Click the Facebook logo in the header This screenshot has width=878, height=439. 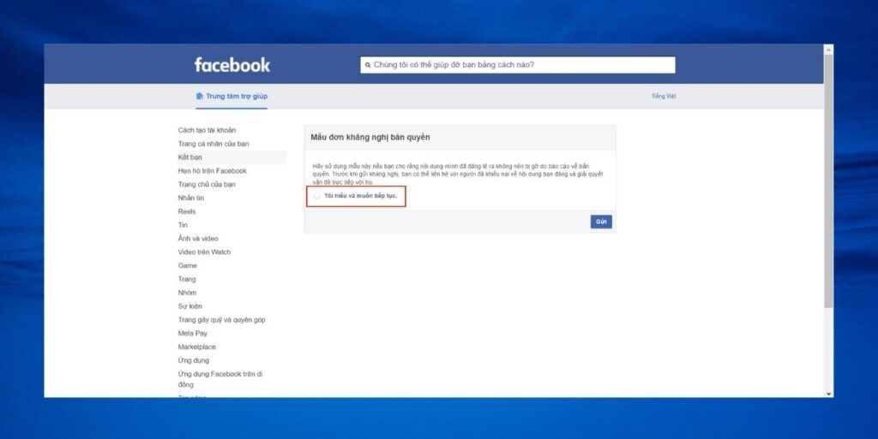click(x=232, y=65)
